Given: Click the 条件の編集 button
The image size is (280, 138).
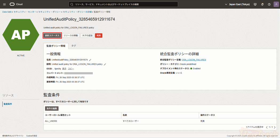Looking at the screenshot, I should (x=51, y=109).
